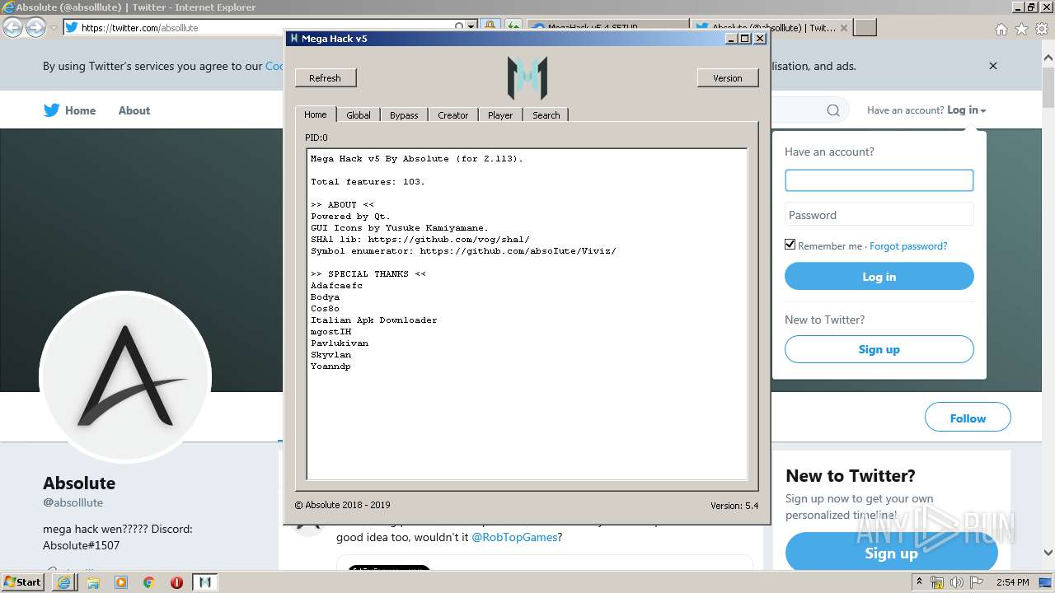Click scroll-down arrow of IE scrollbar
Viewport: 1055px width, 593px height.
1048,553
